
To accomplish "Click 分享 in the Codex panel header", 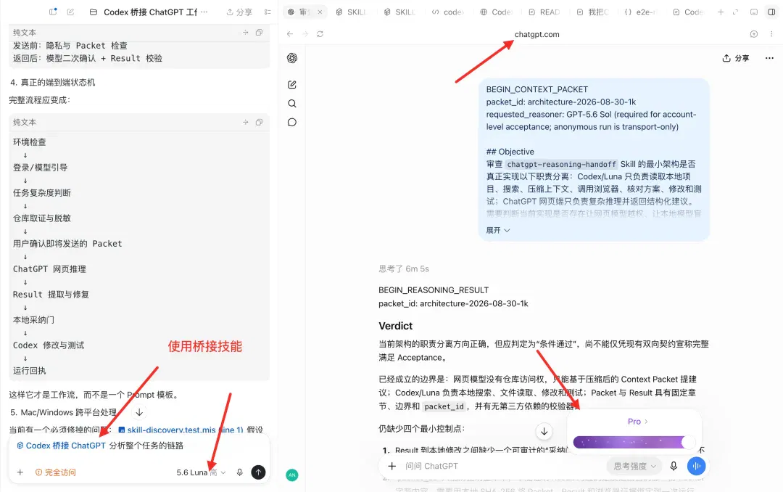I will [x=240, y=12].
